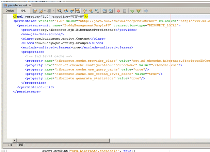Click the 1:1 cursor position indicator
This screenshot has width=210, height=152.
click(10, 145)
